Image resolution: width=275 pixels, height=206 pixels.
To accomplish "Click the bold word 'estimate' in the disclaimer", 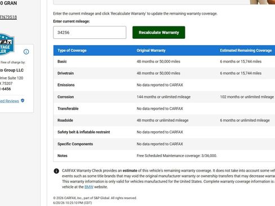I will [130, 171].
